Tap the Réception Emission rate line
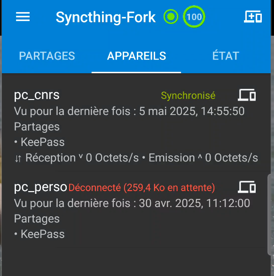Screen dimensions: 274x276 [x=136, y=158]
